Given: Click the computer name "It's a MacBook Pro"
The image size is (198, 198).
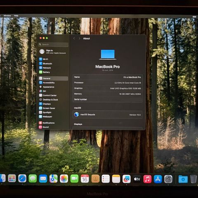Looking at the screenshot, I should 132,77.
